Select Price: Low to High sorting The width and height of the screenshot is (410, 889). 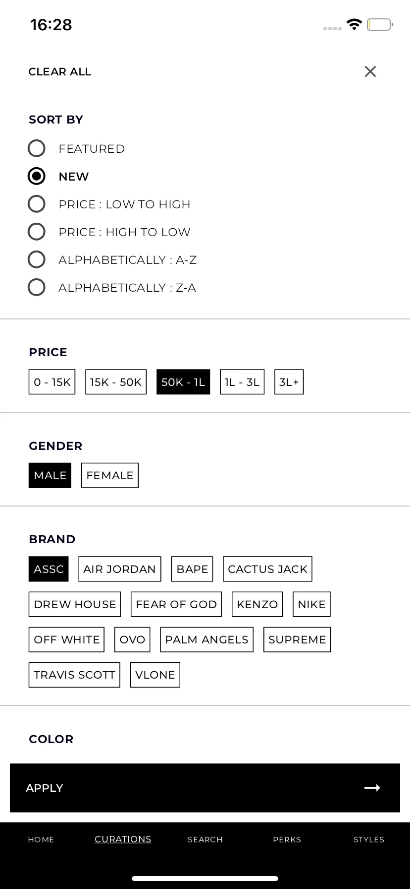click(37, 204)
